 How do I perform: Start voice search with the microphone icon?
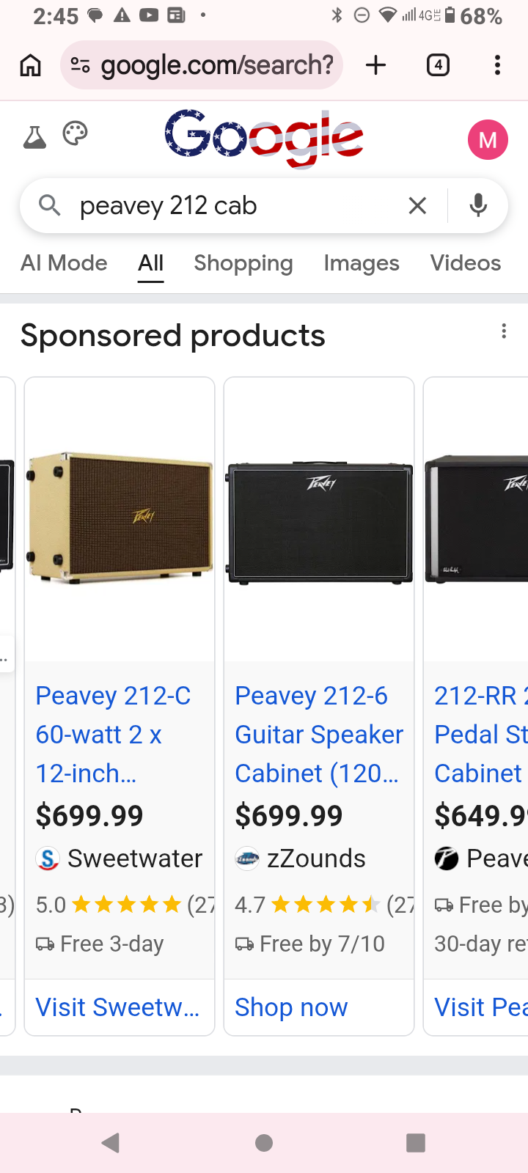478,206
